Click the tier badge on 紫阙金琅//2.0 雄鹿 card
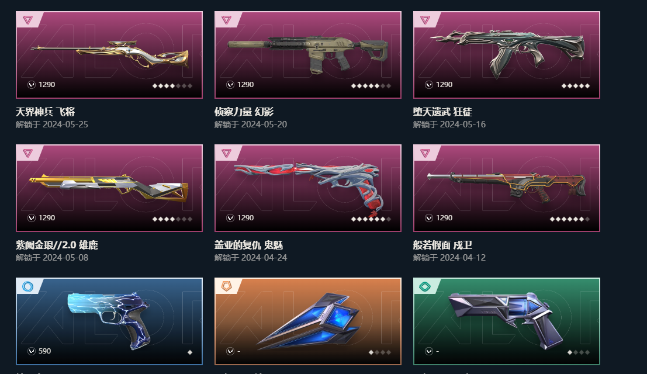 (x=27, y=153)
